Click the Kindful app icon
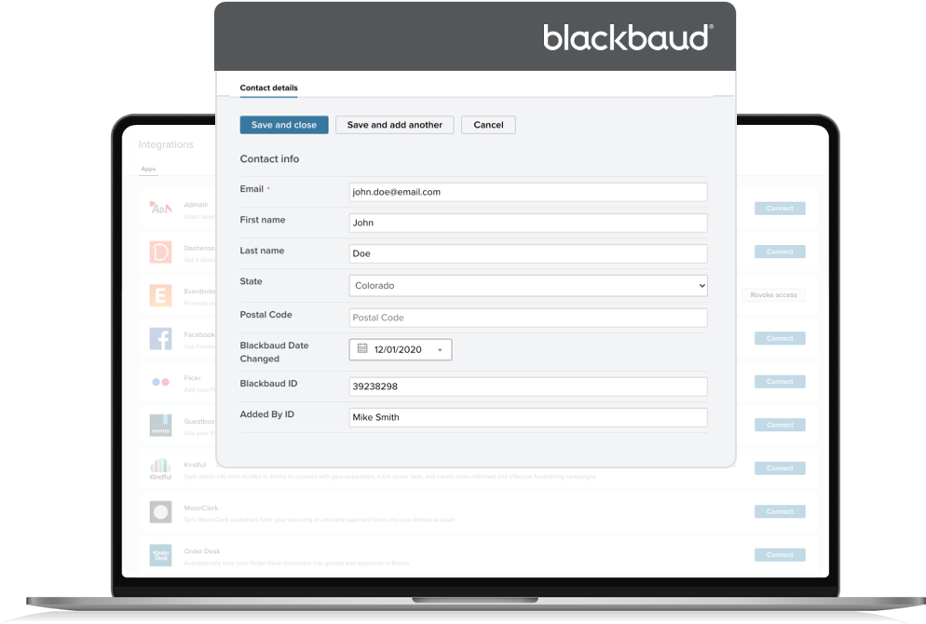The width and height of the screenshot is (926, 624). point(160,468)
